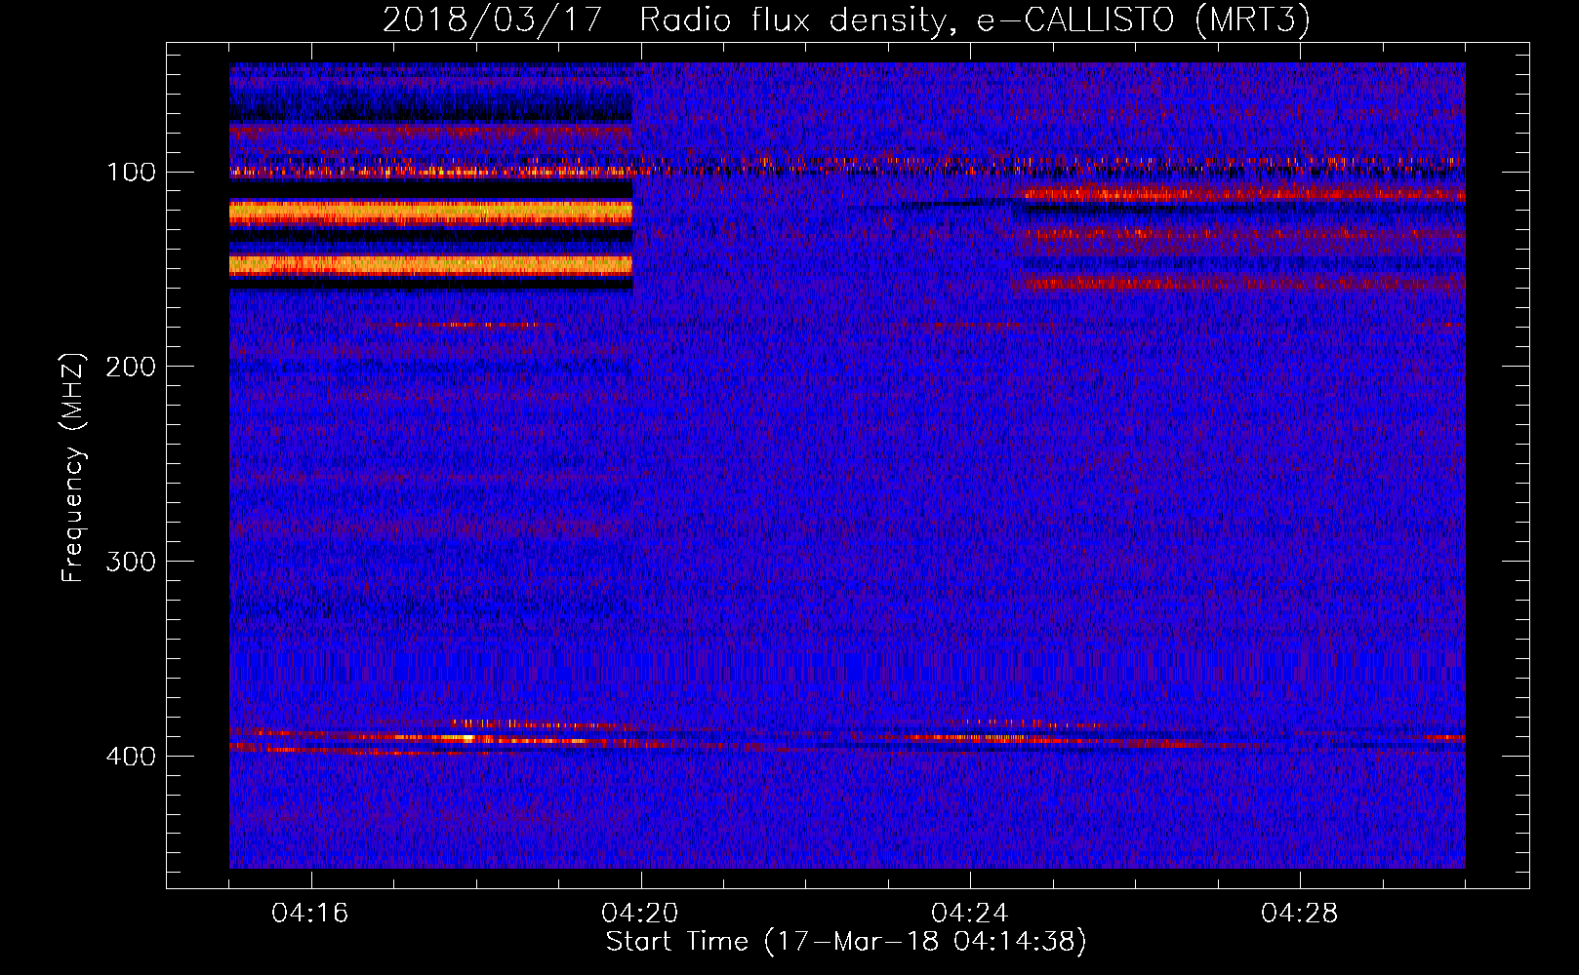Click the '04:28' time axis label
The image size is (1579, 975).
coord(1300,914)
